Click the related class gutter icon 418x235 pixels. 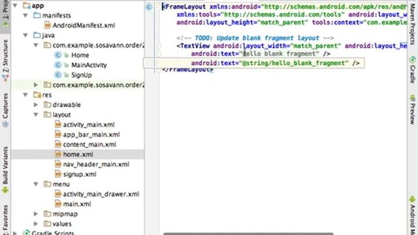point(149,7)
